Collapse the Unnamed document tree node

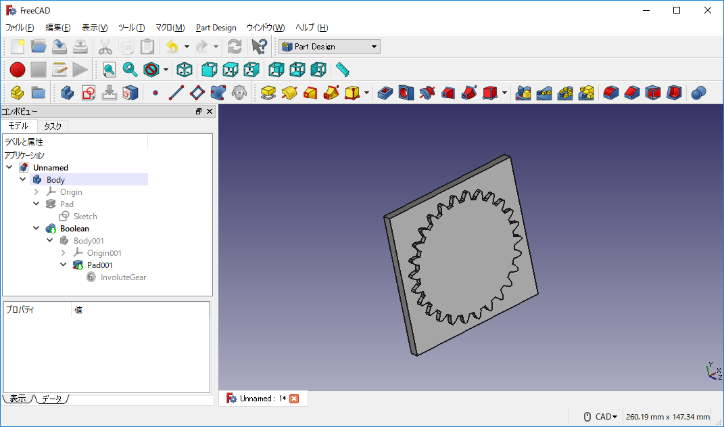pyautogui.click(x=9, y=167)
